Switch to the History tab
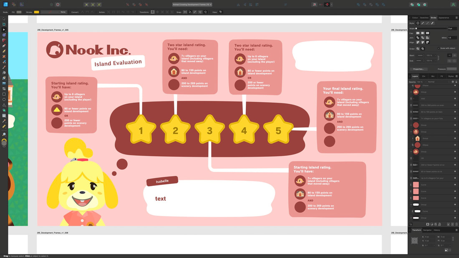Image resolution: width=459 pixels, height=258 pixels. [437, 230]
